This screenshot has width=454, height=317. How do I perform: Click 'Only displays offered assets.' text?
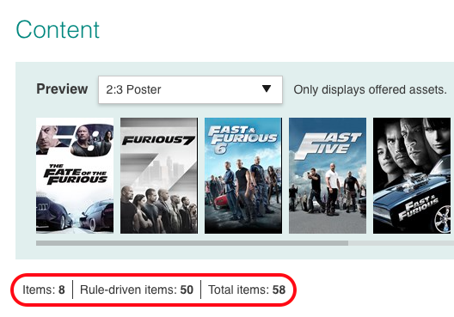pyautogui.click(x=370, y=89)
